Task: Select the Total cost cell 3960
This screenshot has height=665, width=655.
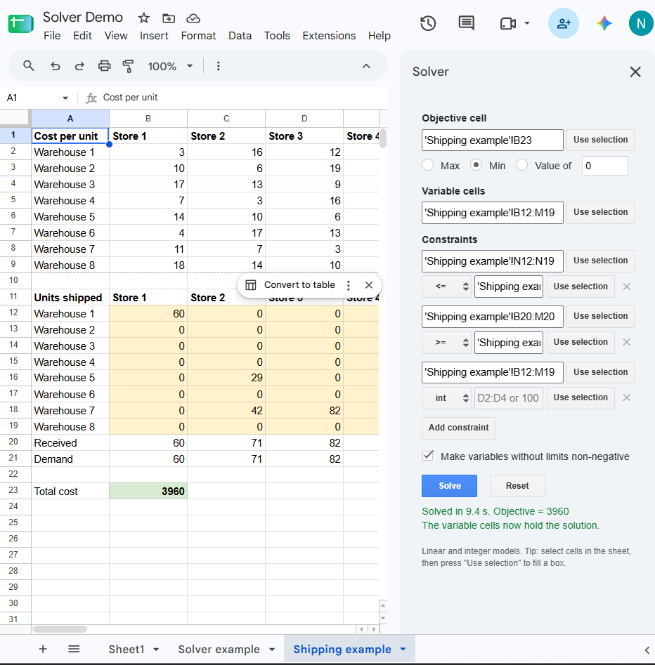Action: (x=148, y=491)
